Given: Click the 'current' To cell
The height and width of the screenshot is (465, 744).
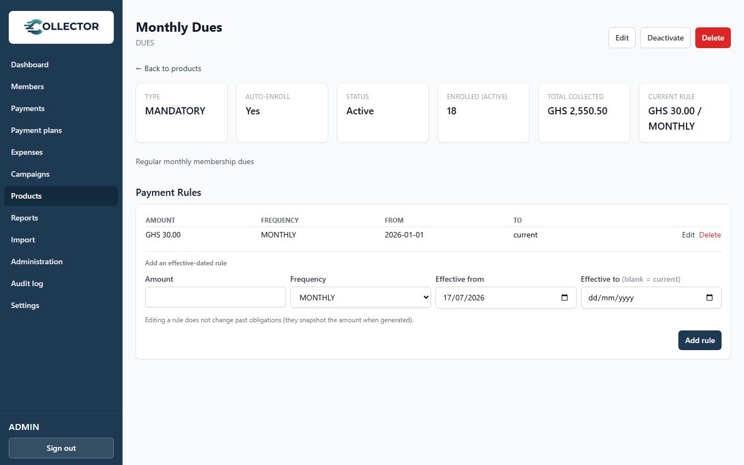Looking at the screenshot, I should click(525, 235).
